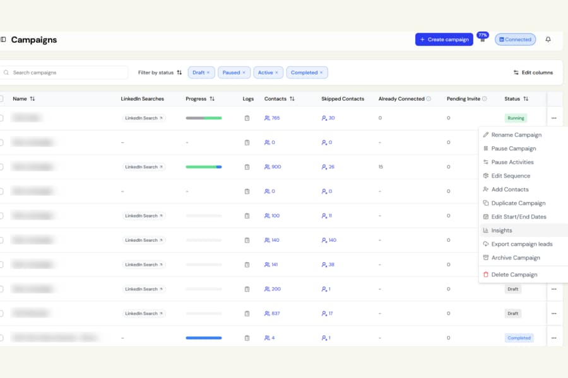This screenshot has height=378, width=568.
Task: Choose Rename Campaign from the menu
Action: click(x=523, y=135)
